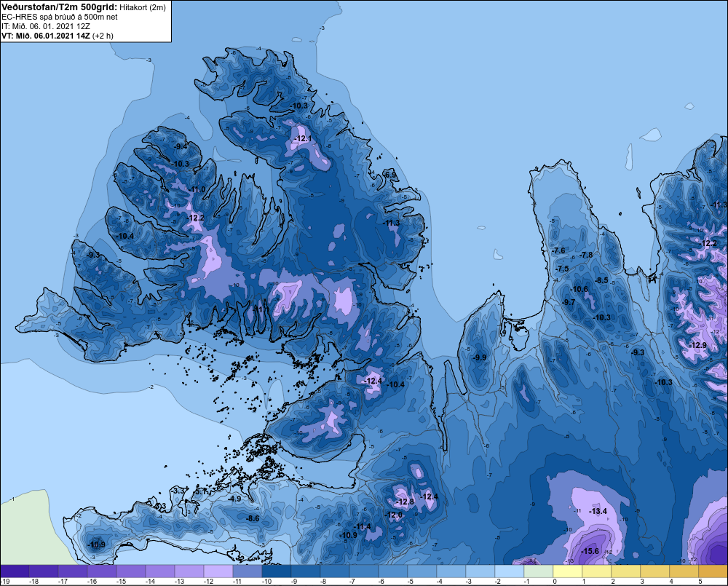Select the legend swatch above the 4 label
The width and height of the screenshot is (728, 586).
click(x=684, y=571)
